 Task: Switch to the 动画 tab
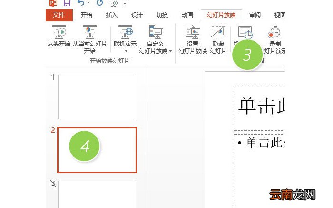[187, 15]
